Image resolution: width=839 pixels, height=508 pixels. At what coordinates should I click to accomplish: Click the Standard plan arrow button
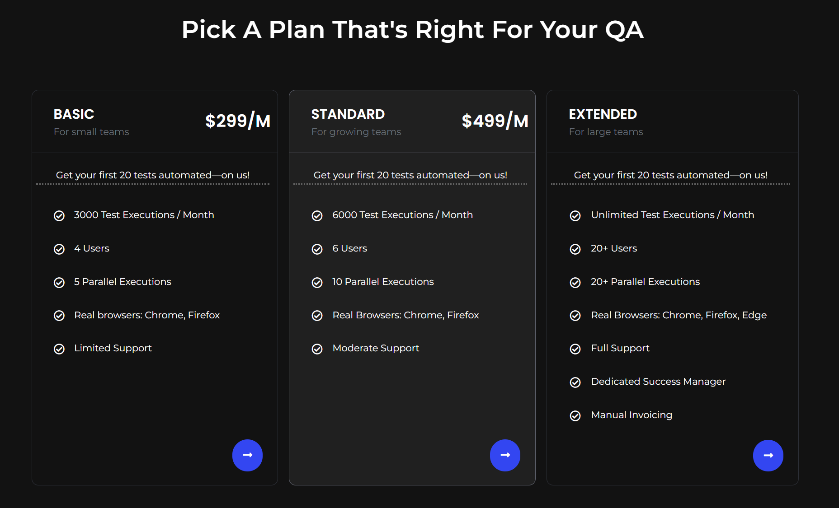pyautogui.click(x=505, y=455)
